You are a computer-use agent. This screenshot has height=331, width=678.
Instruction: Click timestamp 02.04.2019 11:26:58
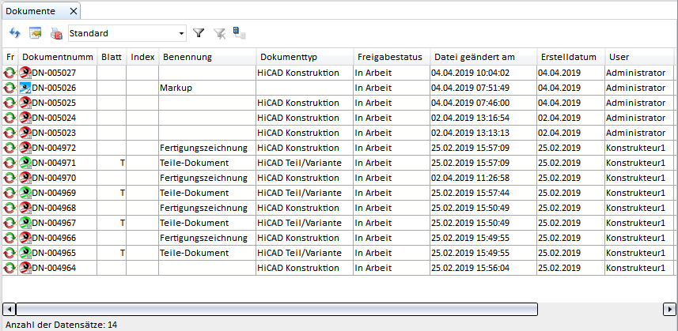470,178
